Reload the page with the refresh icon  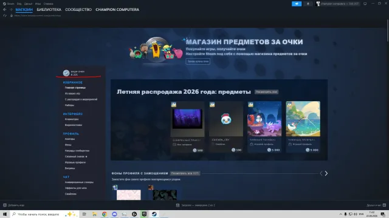pos(5,16)
